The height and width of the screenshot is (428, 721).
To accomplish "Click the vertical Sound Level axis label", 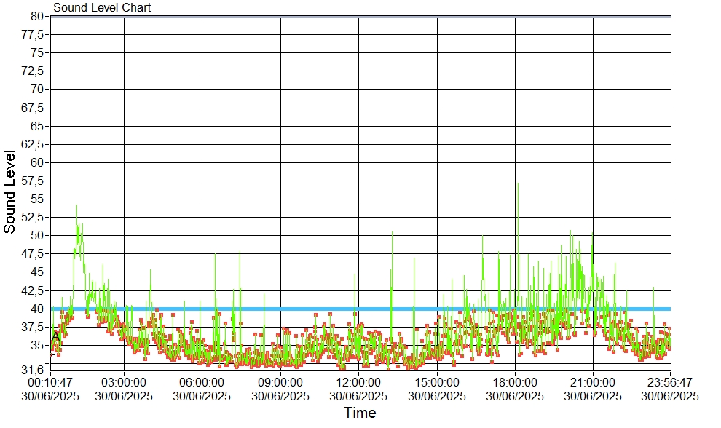I will pos(10,191).
